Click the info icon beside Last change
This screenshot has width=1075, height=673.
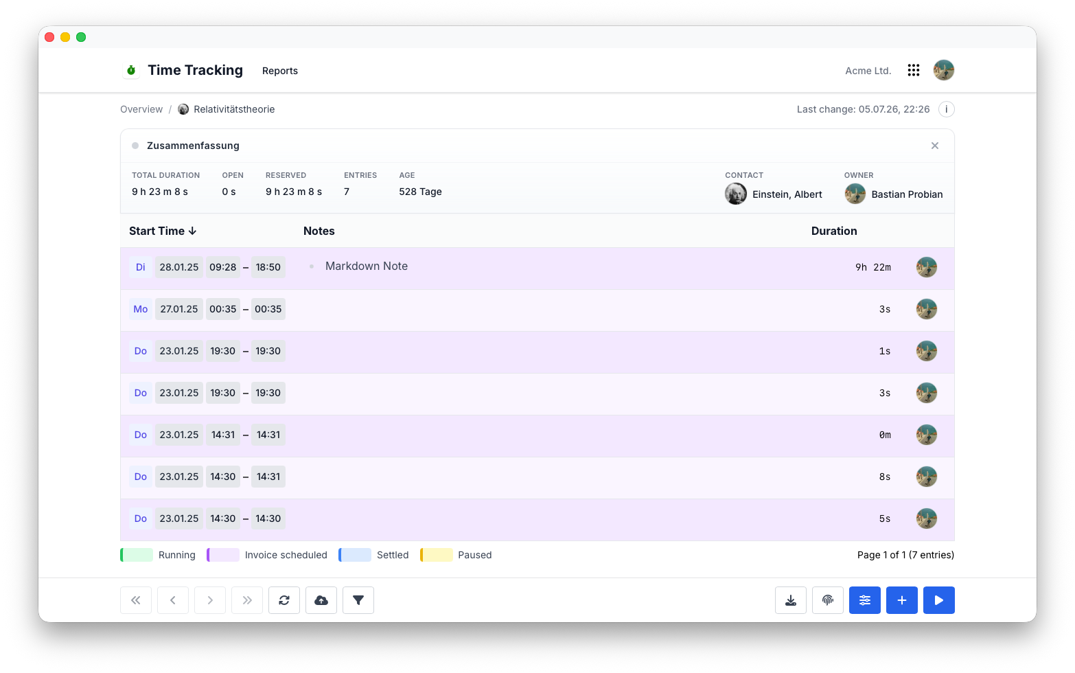pyautogui.click(x=946, y=109)
